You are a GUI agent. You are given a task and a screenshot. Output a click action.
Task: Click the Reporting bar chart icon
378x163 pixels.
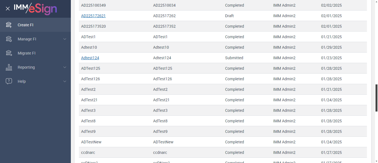click(x=9, y=67)
